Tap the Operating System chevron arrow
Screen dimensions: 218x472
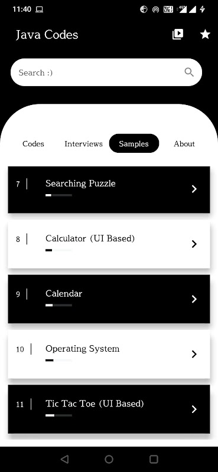point(194,355)
